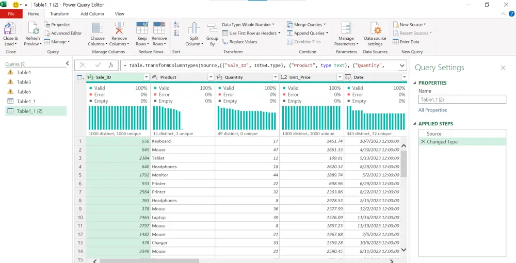The width and height of the screenshot is (516, 263).
Task: Switch to the View ribbon tab
Action: click(x=120, y=14)
